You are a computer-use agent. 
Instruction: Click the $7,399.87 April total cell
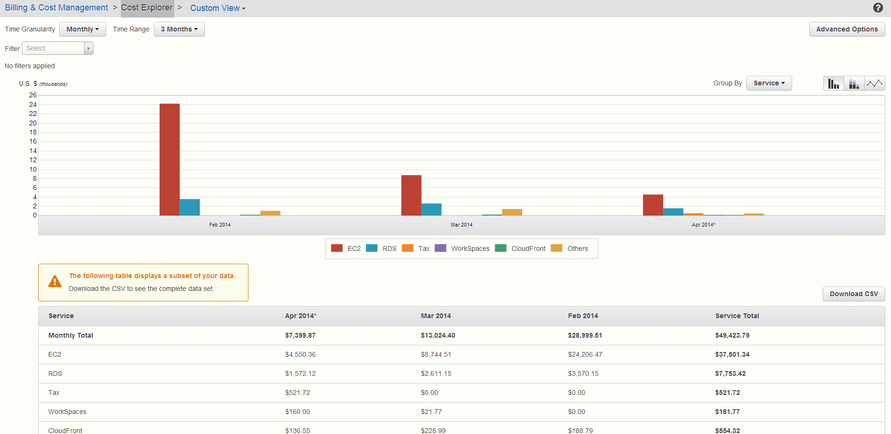click(301, 335)
